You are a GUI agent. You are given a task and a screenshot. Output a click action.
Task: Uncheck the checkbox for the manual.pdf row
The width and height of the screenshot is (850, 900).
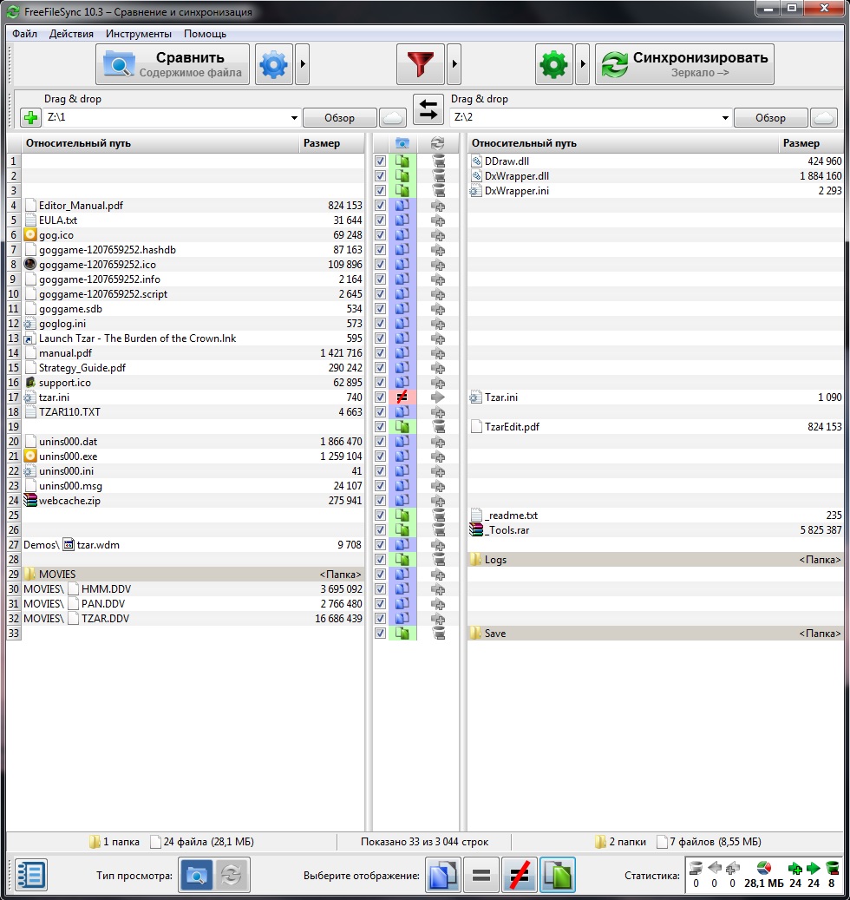tap(380, 353)
